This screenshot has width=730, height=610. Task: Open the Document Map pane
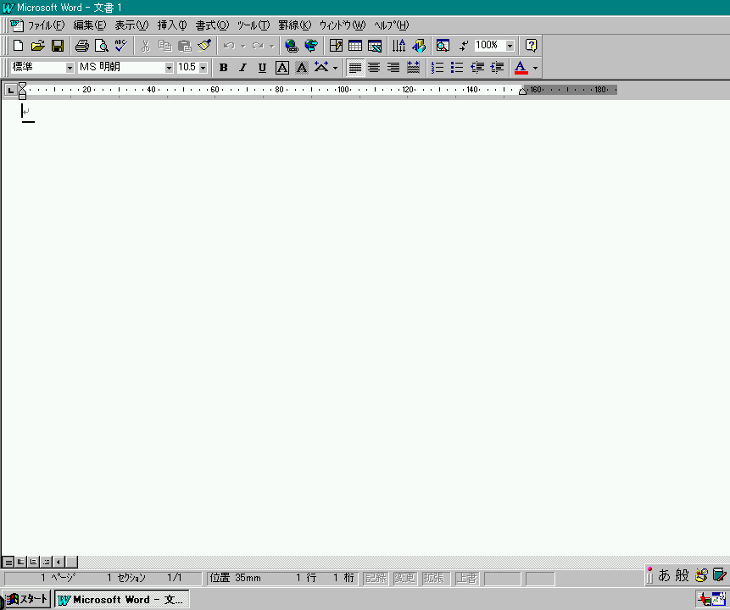point(443,46)
